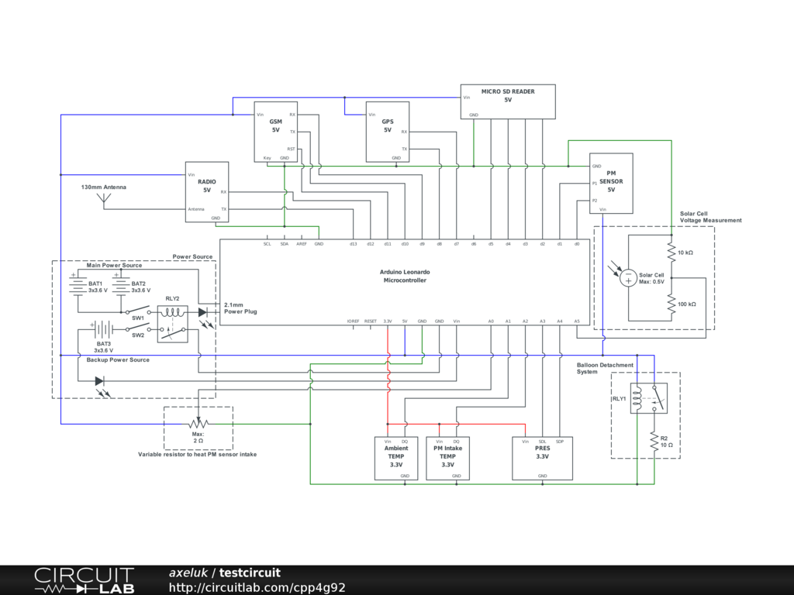The width and height of the screenshot is (794, 595).
Task: Click the CircuitLab logo
Action: pos(84,580)
